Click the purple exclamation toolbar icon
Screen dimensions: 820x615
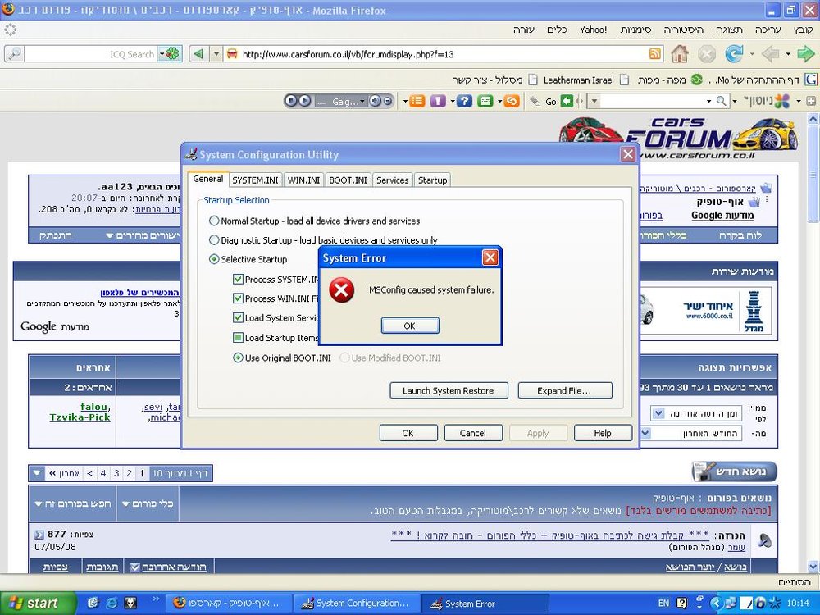[438, 101]
